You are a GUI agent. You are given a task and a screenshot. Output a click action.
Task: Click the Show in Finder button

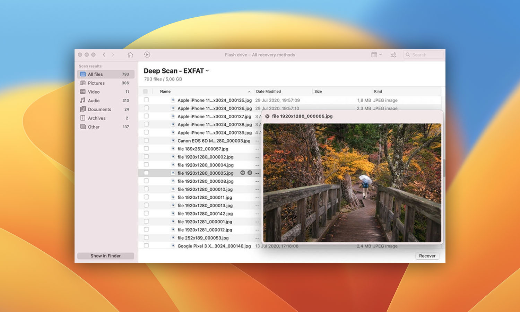[106, 256]
